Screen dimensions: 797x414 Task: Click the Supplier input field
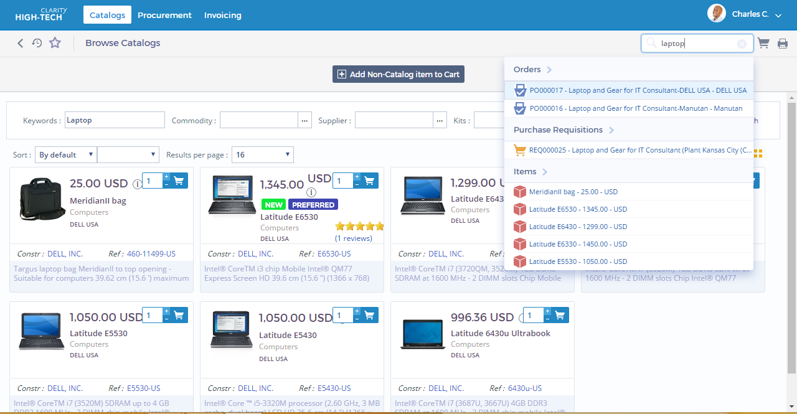click(x=394, y=120)
